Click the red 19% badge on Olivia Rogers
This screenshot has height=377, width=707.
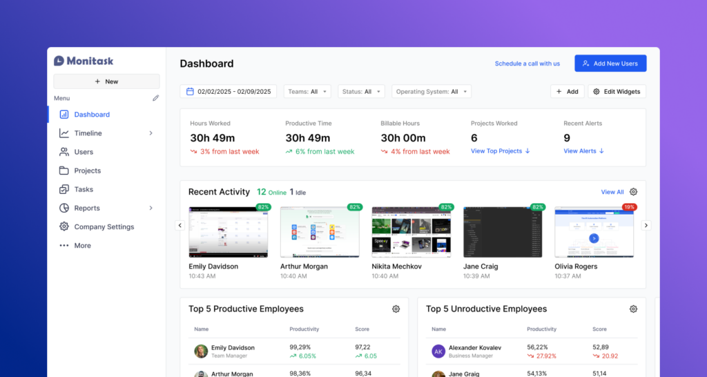pyautogui.click(x=629, y=207)
